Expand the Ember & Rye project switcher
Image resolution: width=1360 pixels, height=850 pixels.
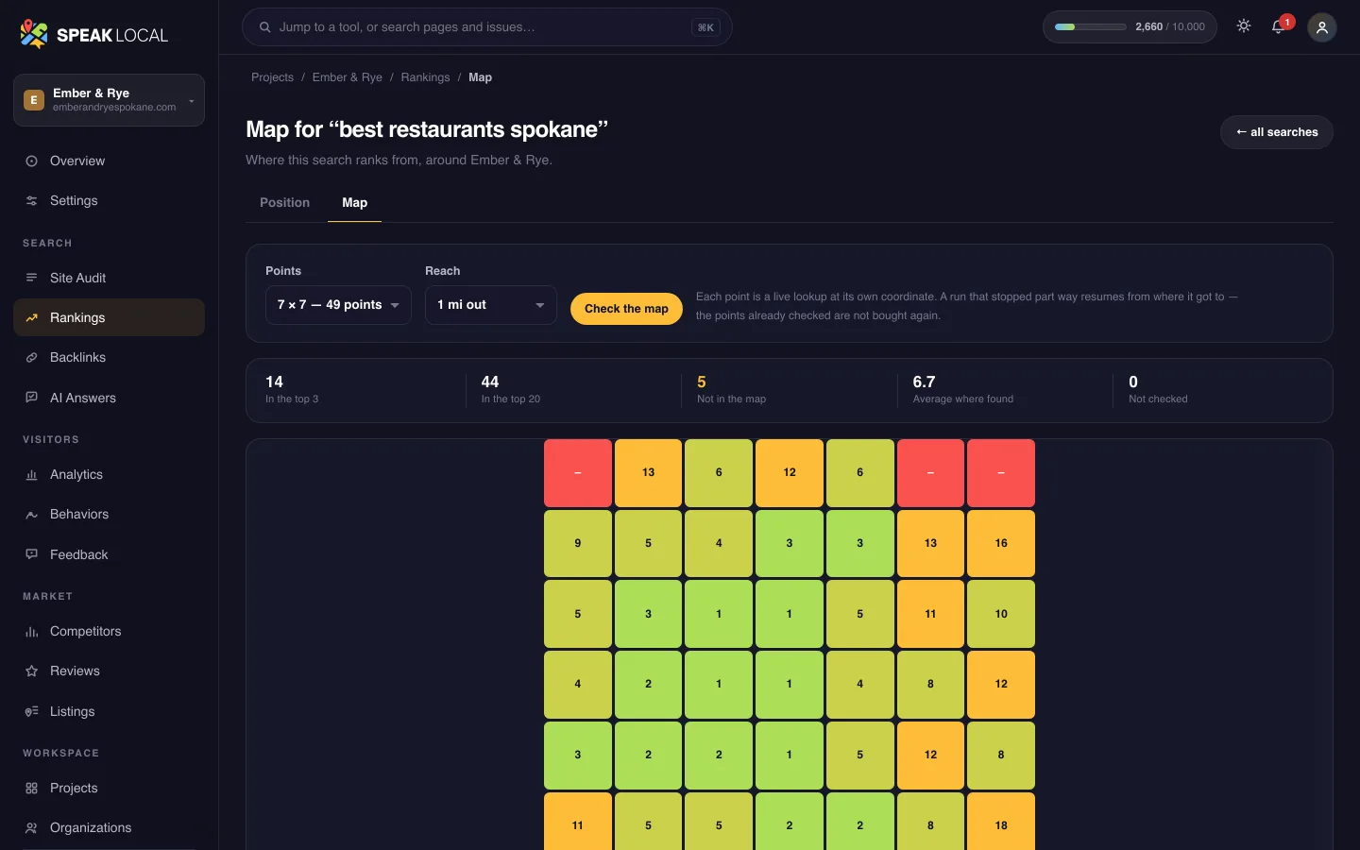(109, 100)
